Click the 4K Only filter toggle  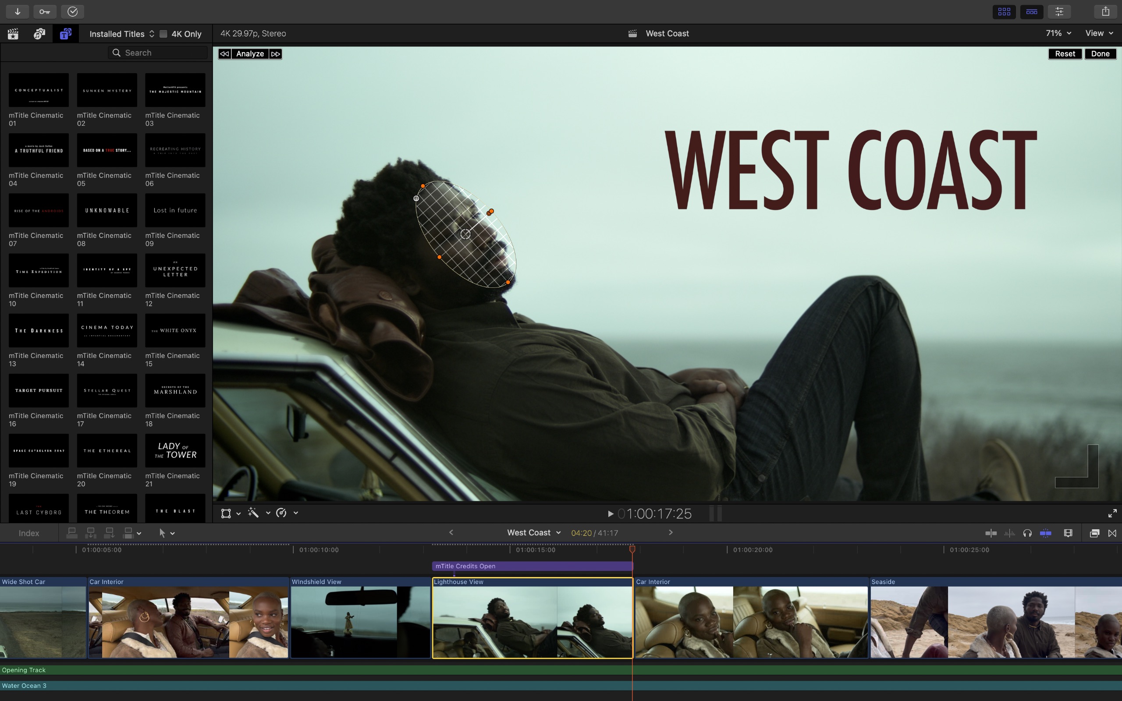click(163, 33)
